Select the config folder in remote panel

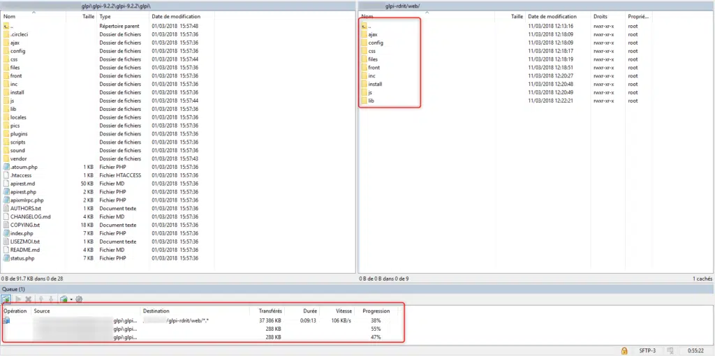[x=376, y=43]
